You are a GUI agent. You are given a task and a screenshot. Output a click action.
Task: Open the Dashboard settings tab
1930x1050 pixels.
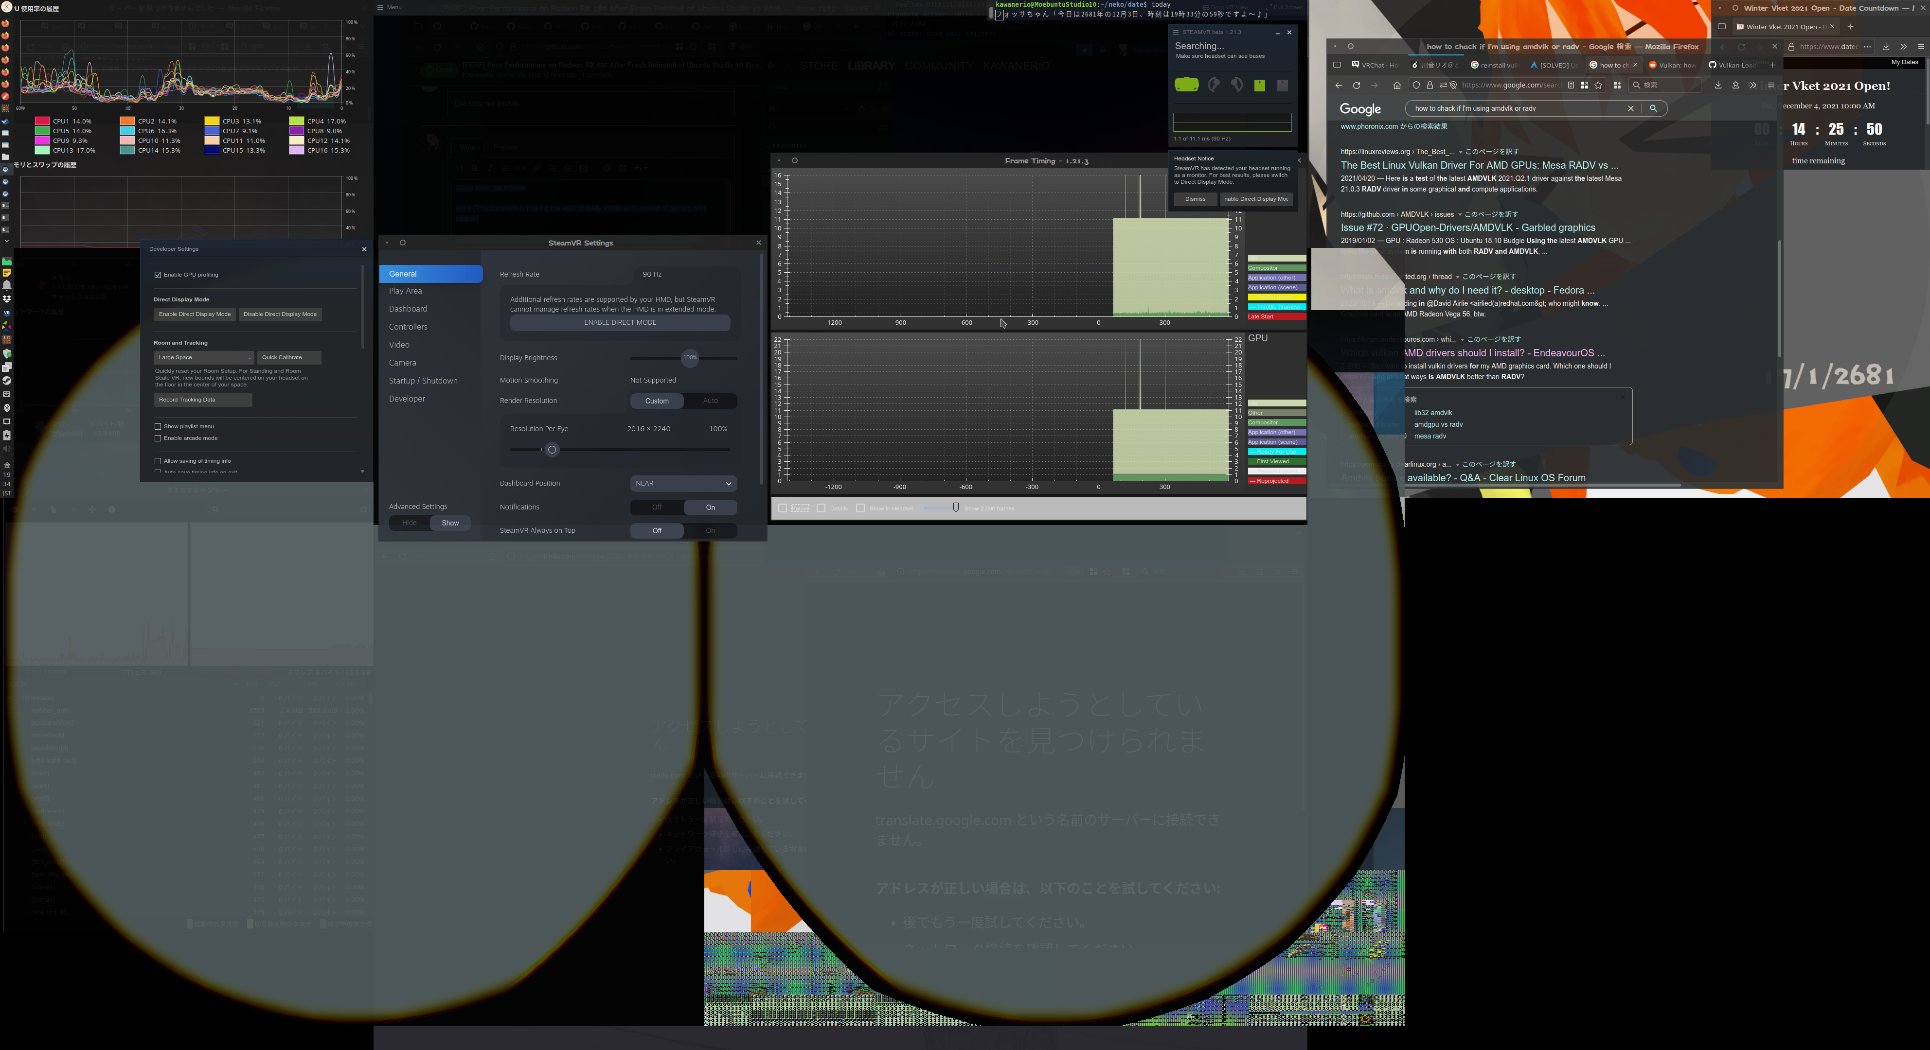tap(409, 309)
